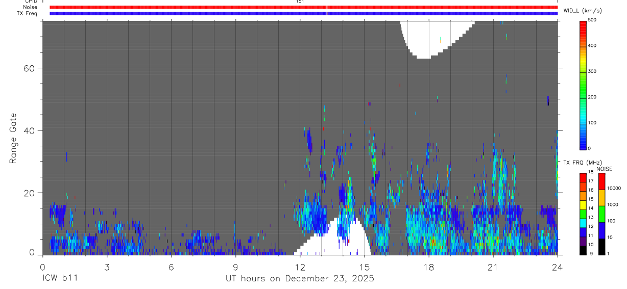Click the '24' hour tick on the time axis
This screenshot has height=289, width=627.
point(558,267)
